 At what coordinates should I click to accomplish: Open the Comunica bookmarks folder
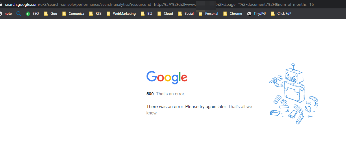[73, 14]
